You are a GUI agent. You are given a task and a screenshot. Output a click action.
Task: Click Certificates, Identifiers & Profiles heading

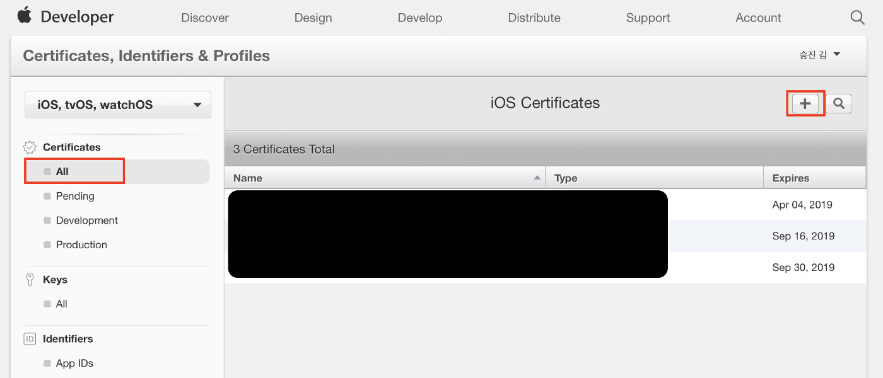pos(146,55)
